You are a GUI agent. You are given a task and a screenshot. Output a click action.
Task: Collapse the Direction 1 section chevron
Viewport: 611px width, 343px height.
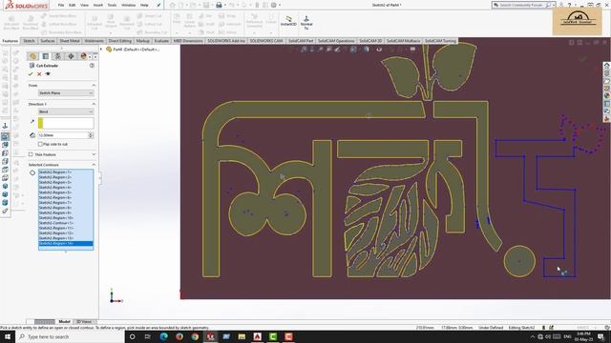tap(94, 104)
